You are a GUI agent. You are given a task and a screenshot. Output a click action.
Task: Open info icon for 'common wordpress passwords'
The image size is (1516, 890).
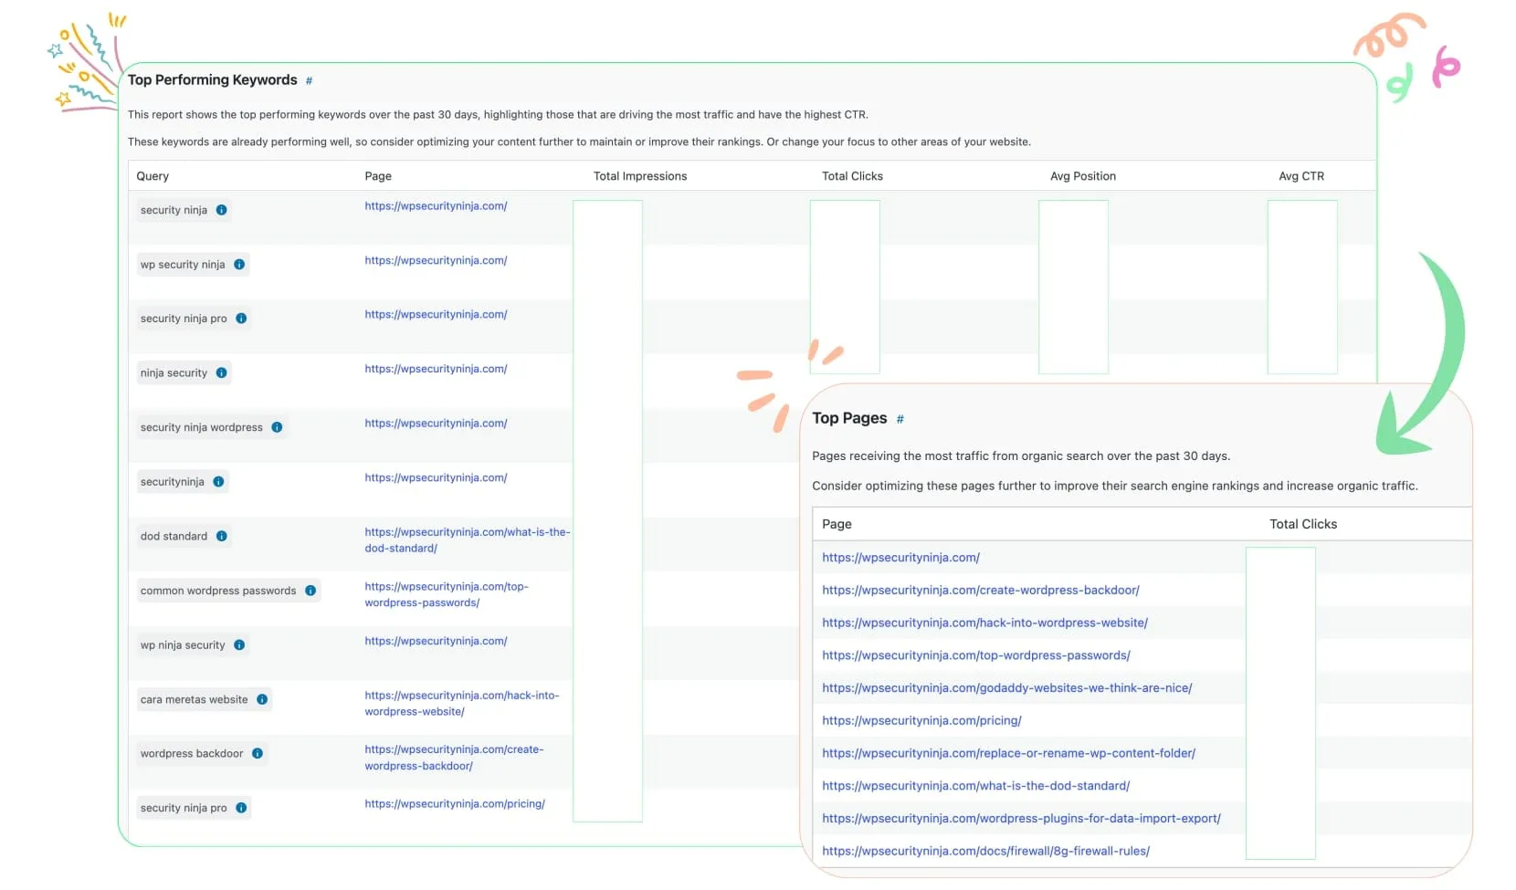click(311, 591)
